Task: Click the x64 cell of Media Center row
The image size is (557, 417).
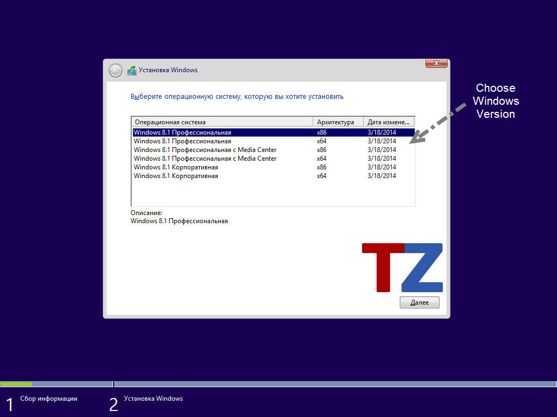Action: pos(321,159)
